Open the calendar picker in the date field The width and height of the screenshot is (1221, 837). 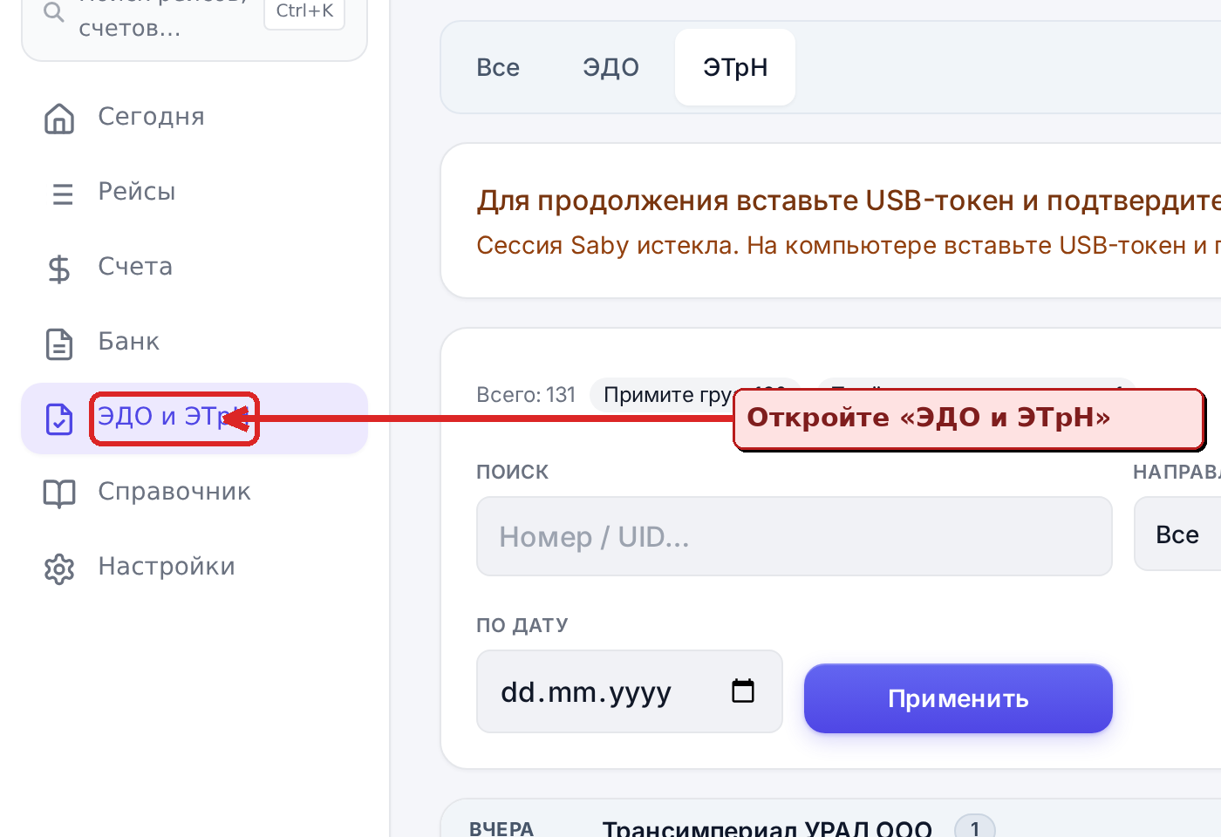click(742, 691)
